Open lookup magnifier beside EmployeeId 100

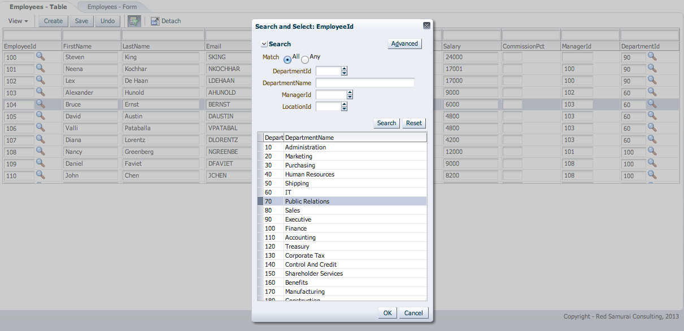tap(40, 57)
